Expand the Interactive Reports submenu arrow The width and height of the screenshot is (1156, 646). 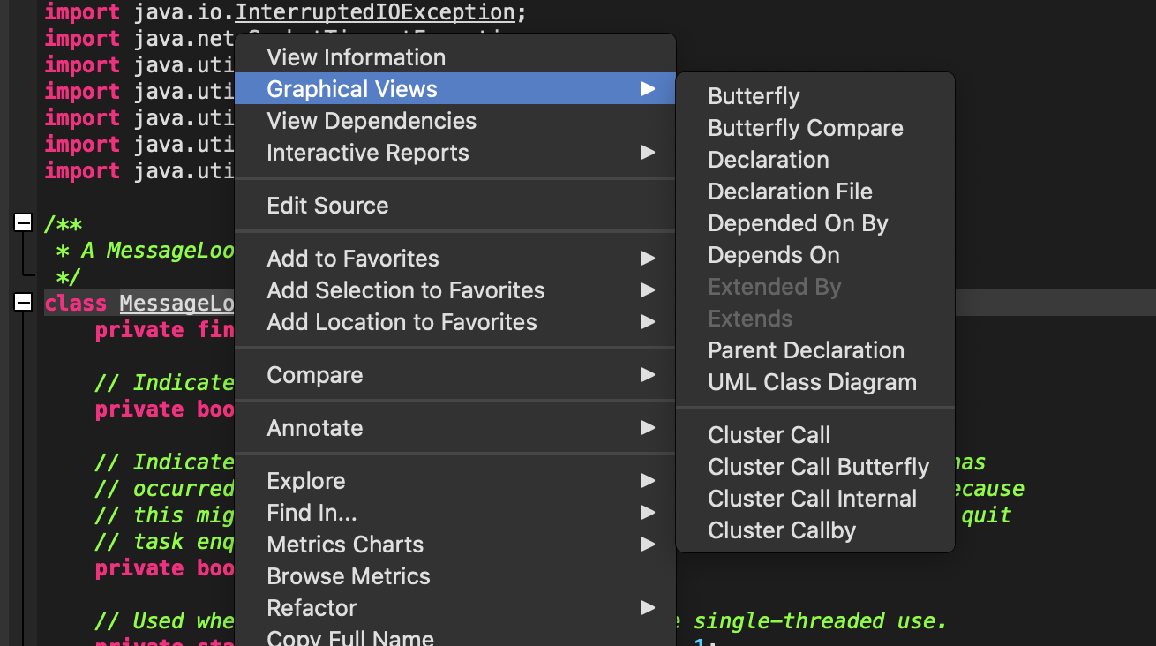coord(648,153)
